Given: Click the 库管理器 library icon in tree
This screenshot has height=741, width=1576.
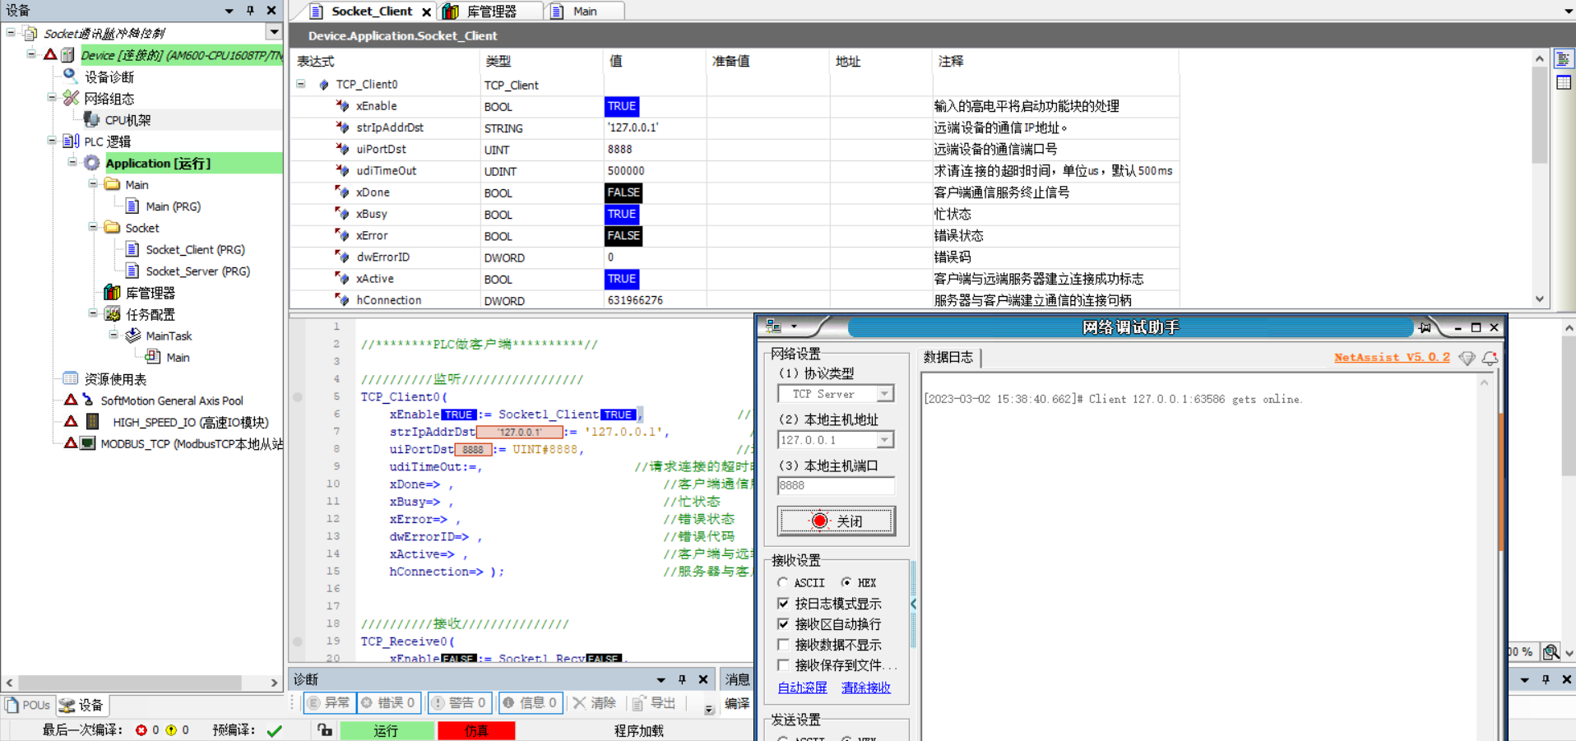Looking at the screenshot, I should (x=112, y=292).
